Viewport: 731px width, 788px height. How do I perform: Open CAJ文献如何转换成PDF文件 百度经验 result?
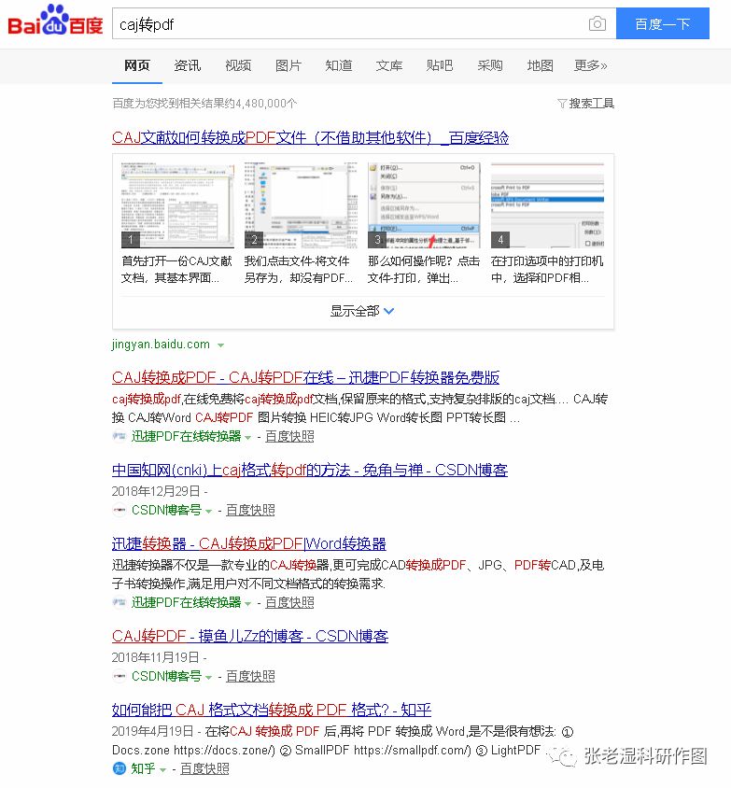pos(310,137)
